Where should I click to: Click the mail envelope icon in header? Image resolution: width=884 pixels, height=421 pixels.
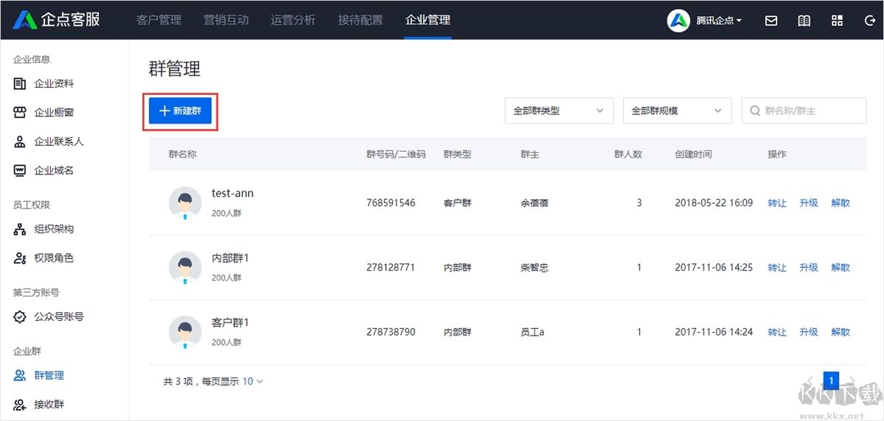(771, 21)
